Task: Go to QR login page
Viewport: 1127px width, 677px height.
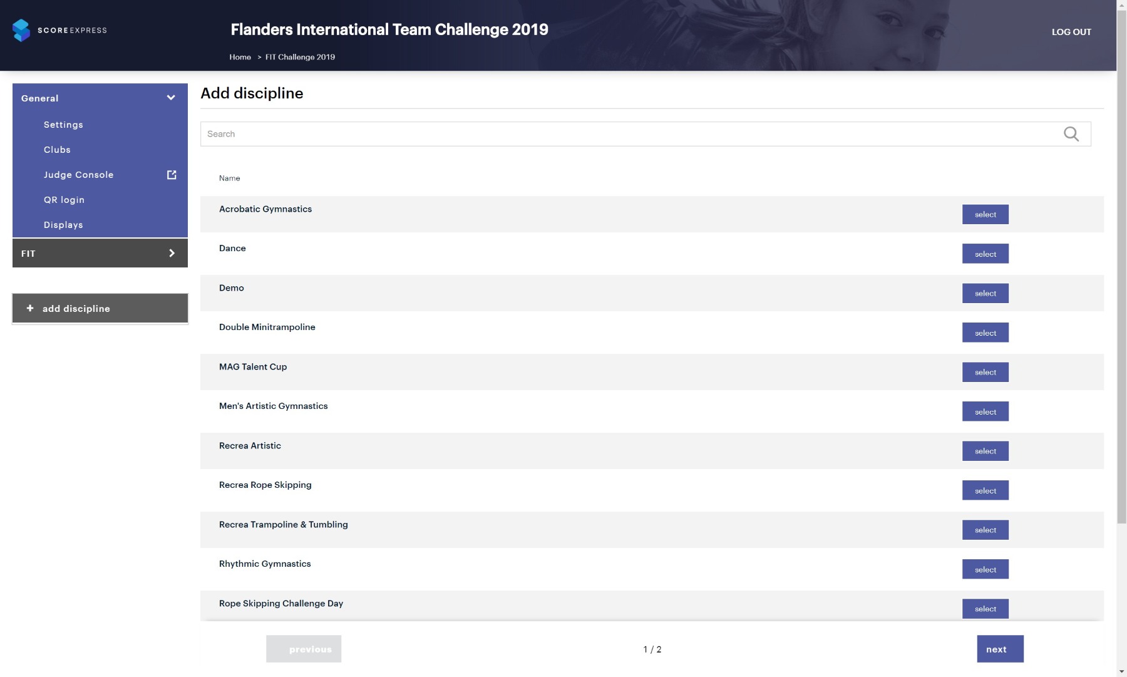Action: 64,200
